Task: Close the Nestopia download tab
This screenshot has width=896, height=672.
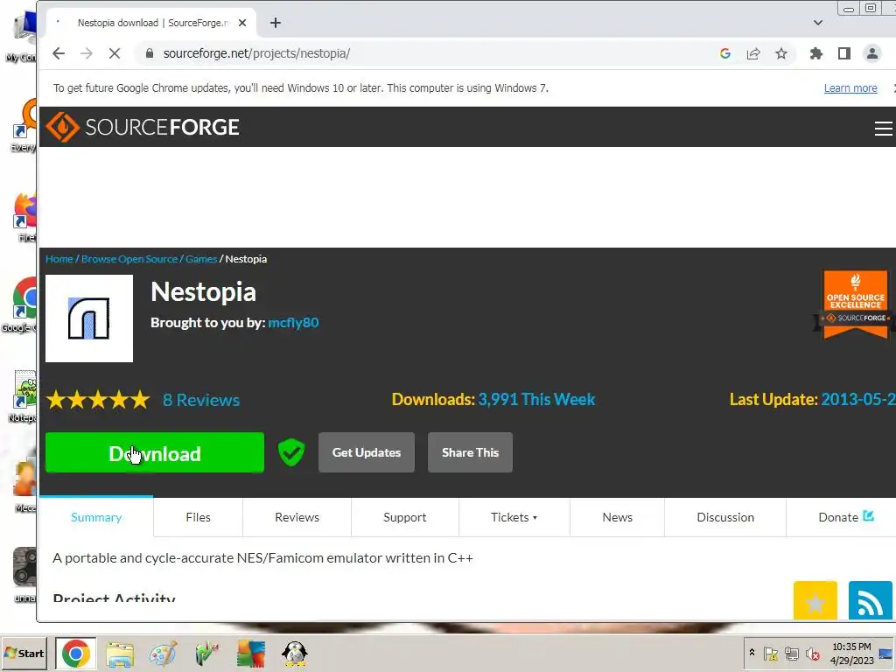Action: tap(242, 23)
